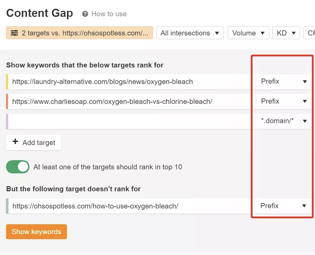Open the KD filter menu
315x255 pixels.
tap(286, 33)
